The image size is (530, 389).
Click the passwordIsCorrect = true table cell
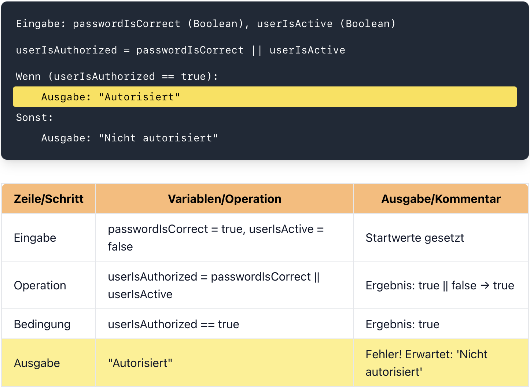click(x=224, y=238)
